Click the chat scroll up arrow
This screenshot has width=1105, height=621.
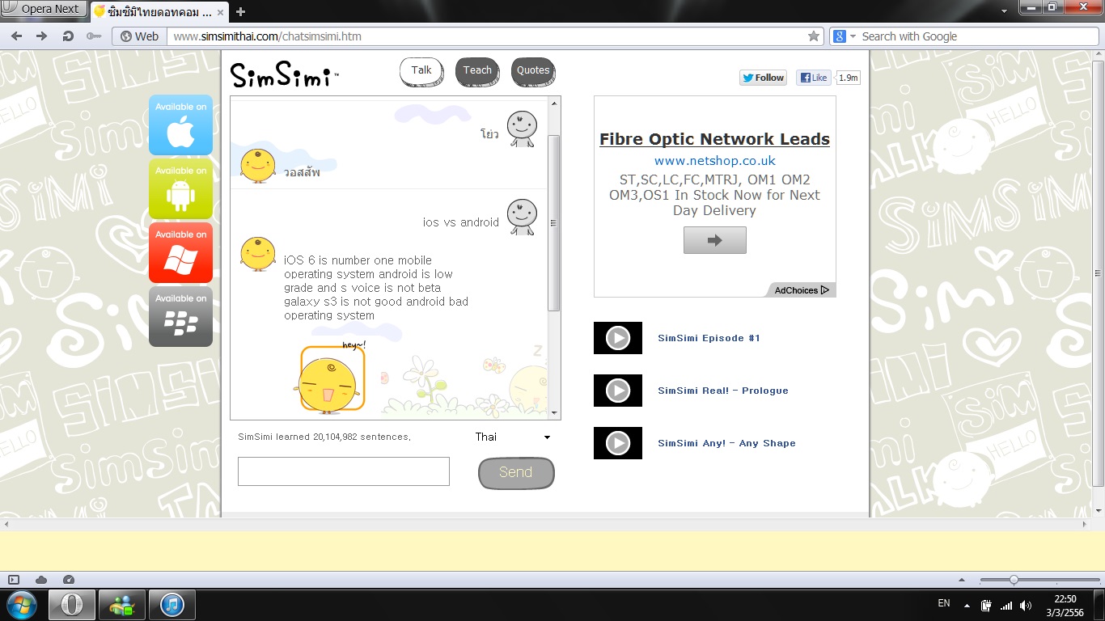[x=554, y=103]
